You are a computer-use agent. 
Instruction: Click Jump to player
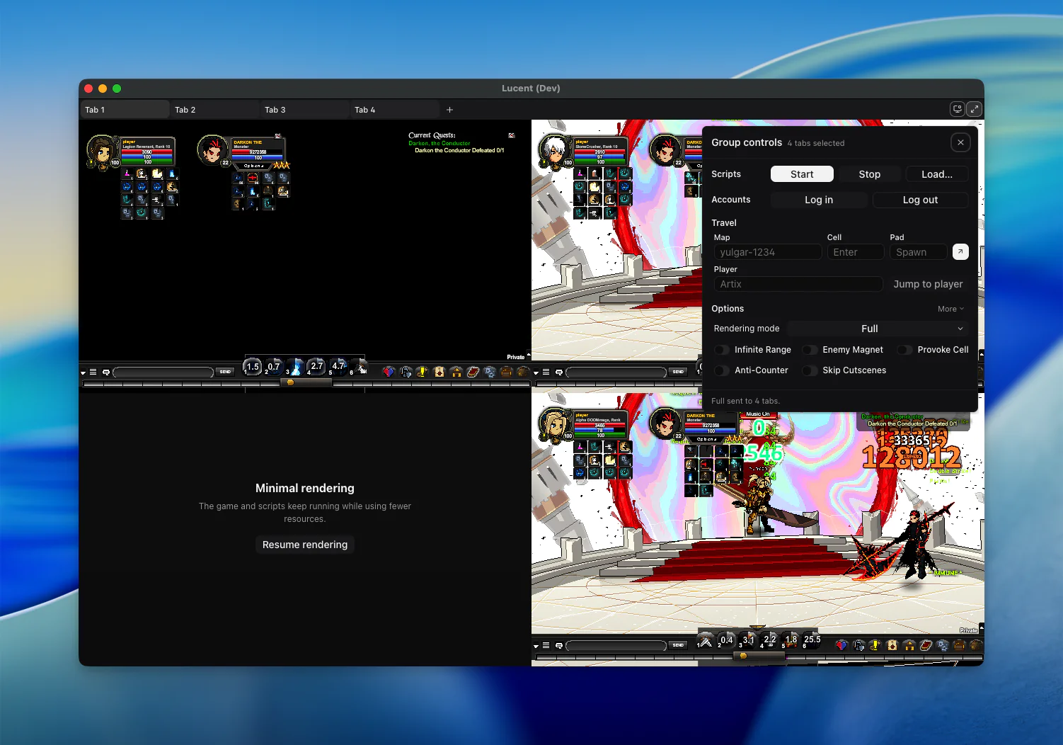coord(928,284)
